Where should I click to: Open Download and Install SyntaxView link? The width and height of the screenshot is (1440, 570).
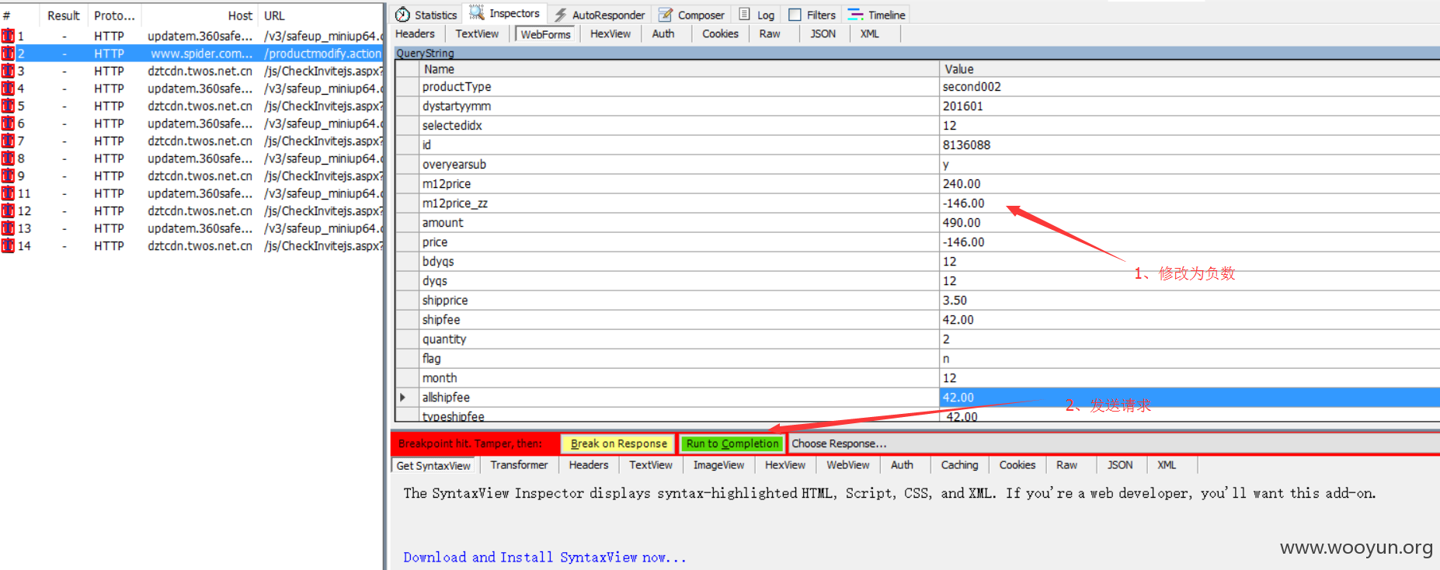click(x=544, y=558)
